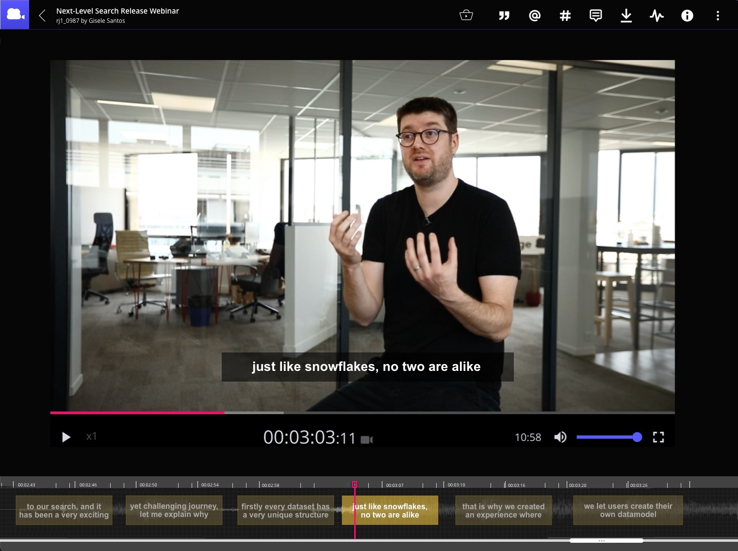Open the clip bin icon

pos(466,15)
